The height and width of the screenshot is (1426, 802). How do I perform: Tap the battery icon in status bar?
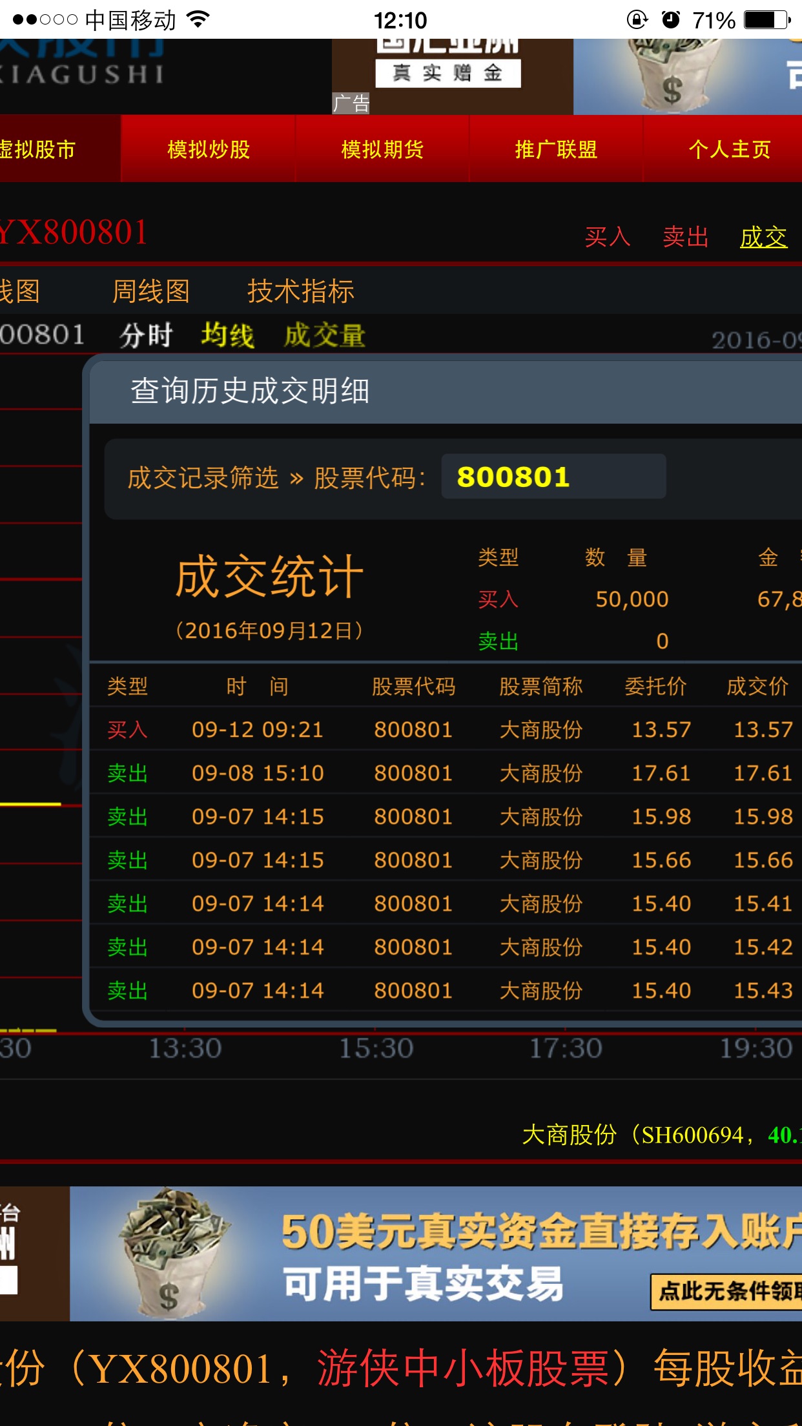click(x=766, y=19)
